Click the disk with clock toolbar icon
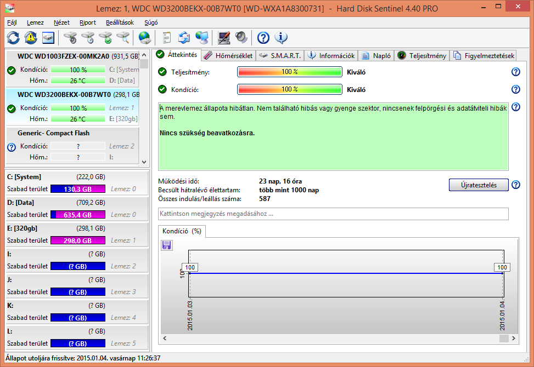This screenshot has height=367, width=534. pos(88,38)
